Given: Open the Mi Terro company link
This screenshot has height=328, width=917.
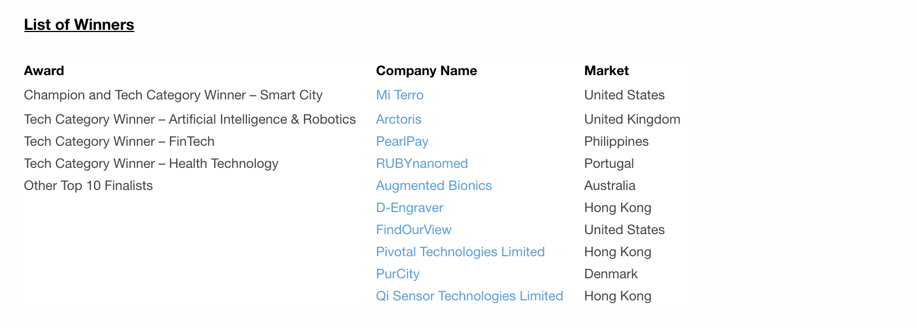Looking at the screenshot, I should pyautogui.click(x=399, y=95).
